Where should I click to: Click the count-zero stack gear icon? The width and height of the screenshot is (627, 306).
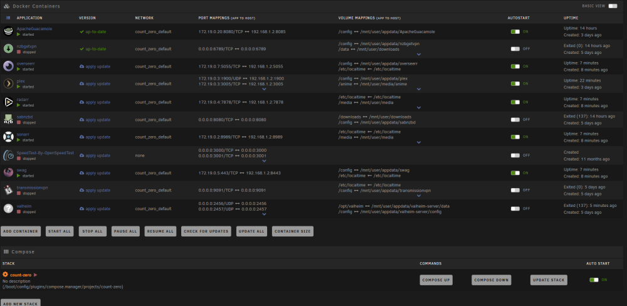point(5,275)
